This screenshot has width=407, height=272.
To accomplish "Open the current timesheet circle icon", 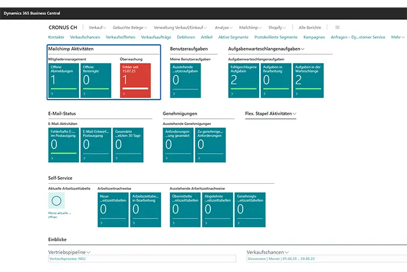I will click(x=56, y=200).
